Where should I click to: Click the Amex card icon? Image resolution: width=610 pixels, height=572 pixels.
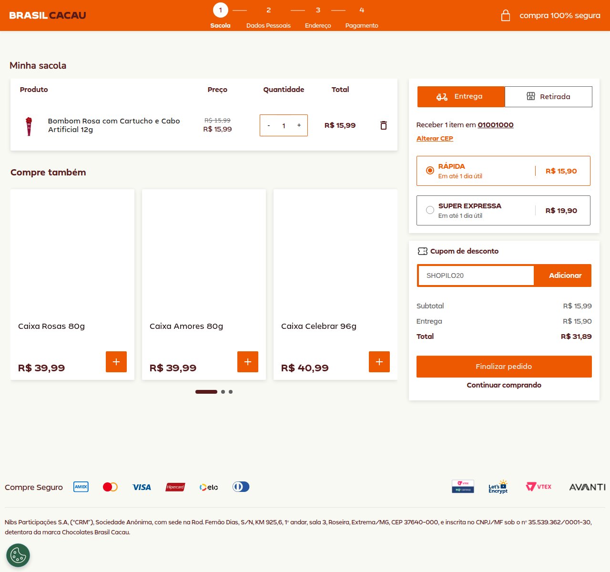tap(81, 487)
